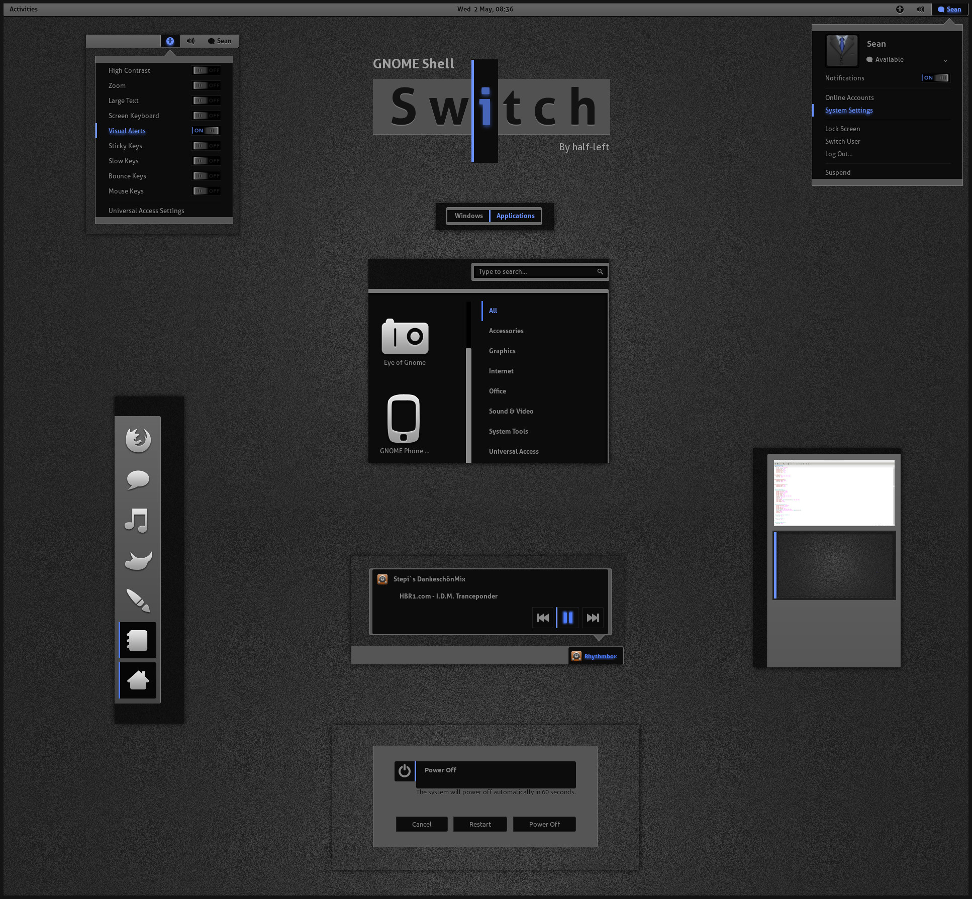Switch to the Windows tab
Image resolution: width=972 pixels, height=899 pixels.
pos(468,216)
